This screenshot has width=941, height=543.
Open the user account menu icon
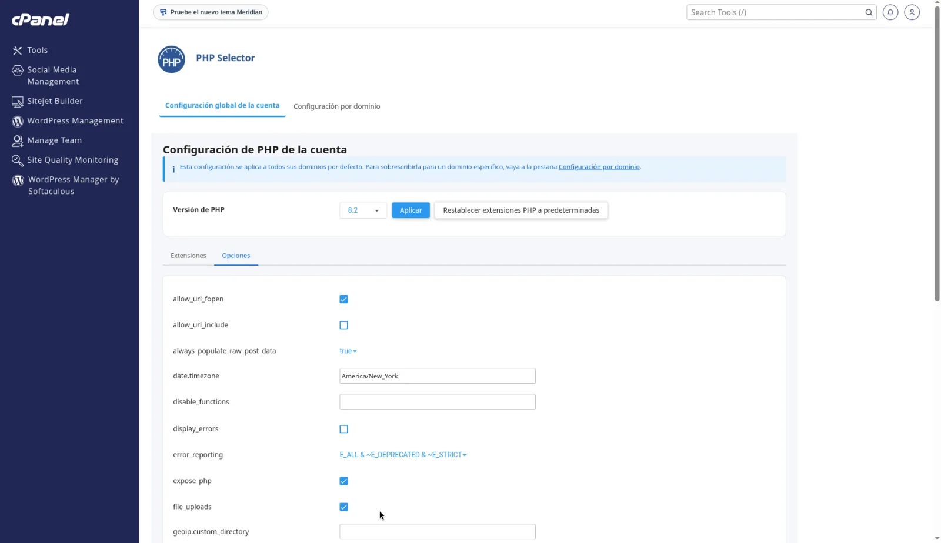click(912, 12)
